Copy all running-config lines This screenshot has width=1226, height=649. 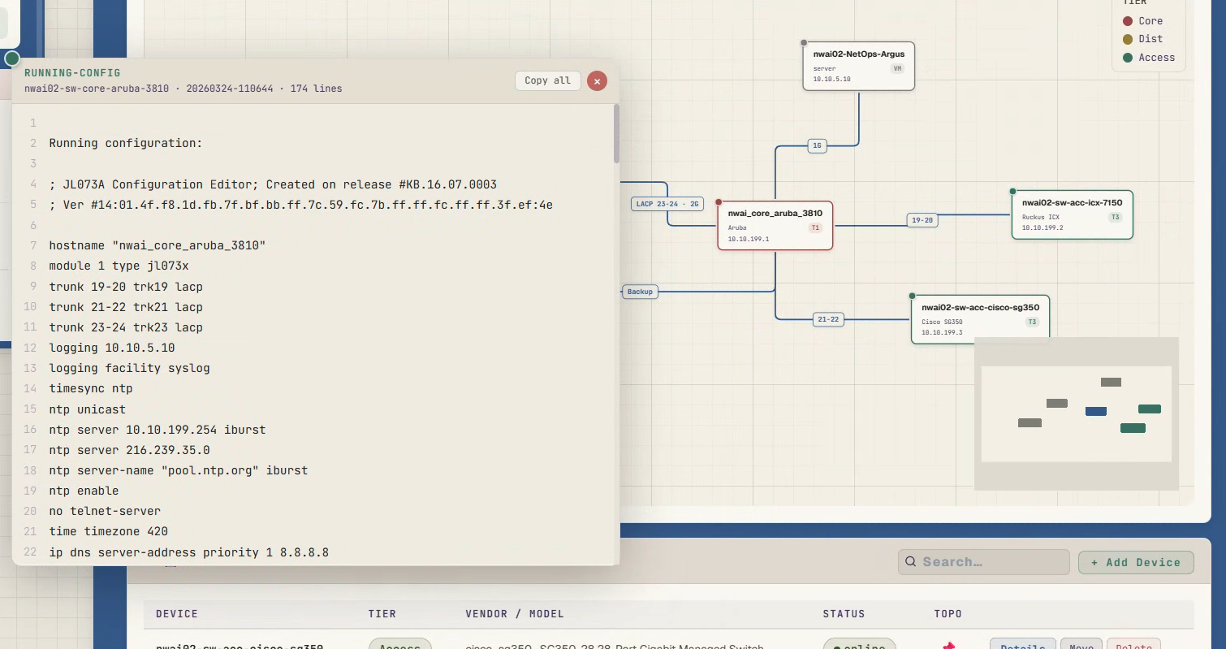point(547,80)
